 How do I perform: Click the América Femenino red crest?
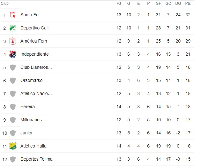[x=13, y=41]
